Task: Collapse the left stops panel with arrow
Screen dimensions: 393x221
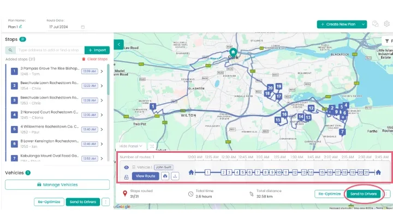Action: [120, 44]
